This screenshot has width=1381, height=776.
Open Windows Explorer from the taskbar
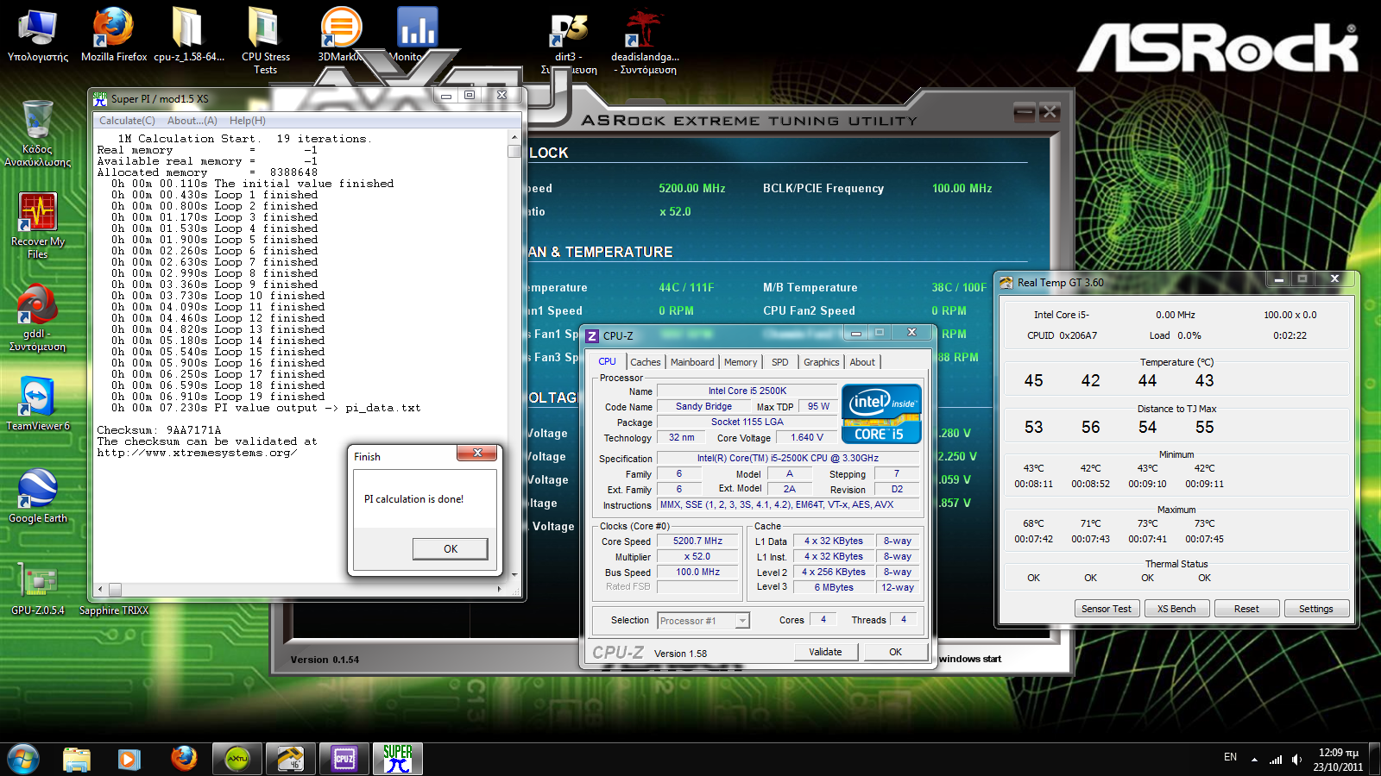tap(77, 759)
